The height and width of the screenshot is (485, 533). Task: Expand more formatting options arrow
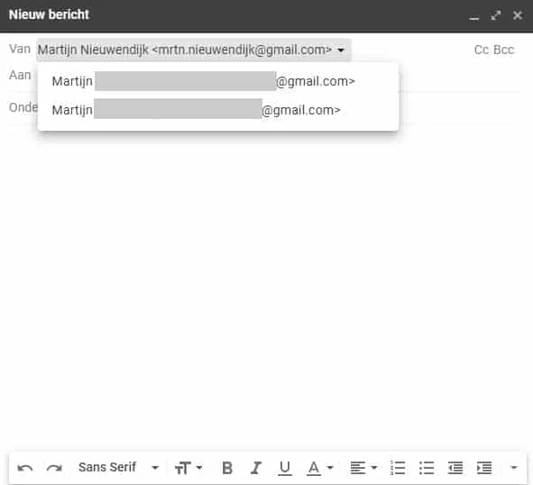pos(514,468)
